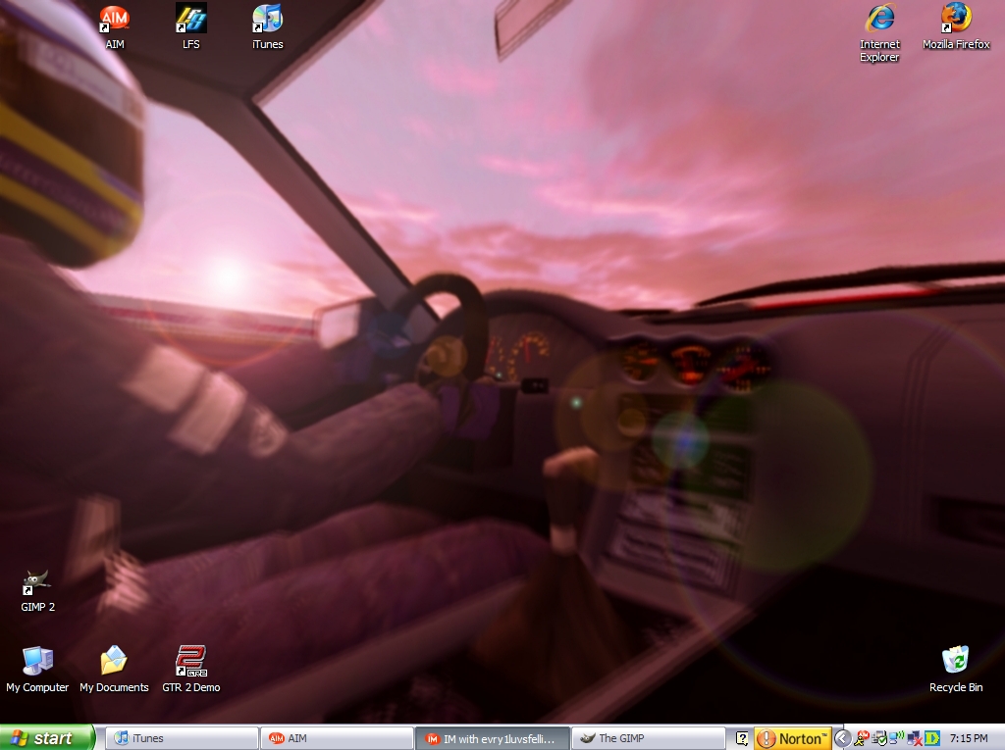Launch the LFS game shortcut
Screen dimensions: 1005x750
[191, 26]
